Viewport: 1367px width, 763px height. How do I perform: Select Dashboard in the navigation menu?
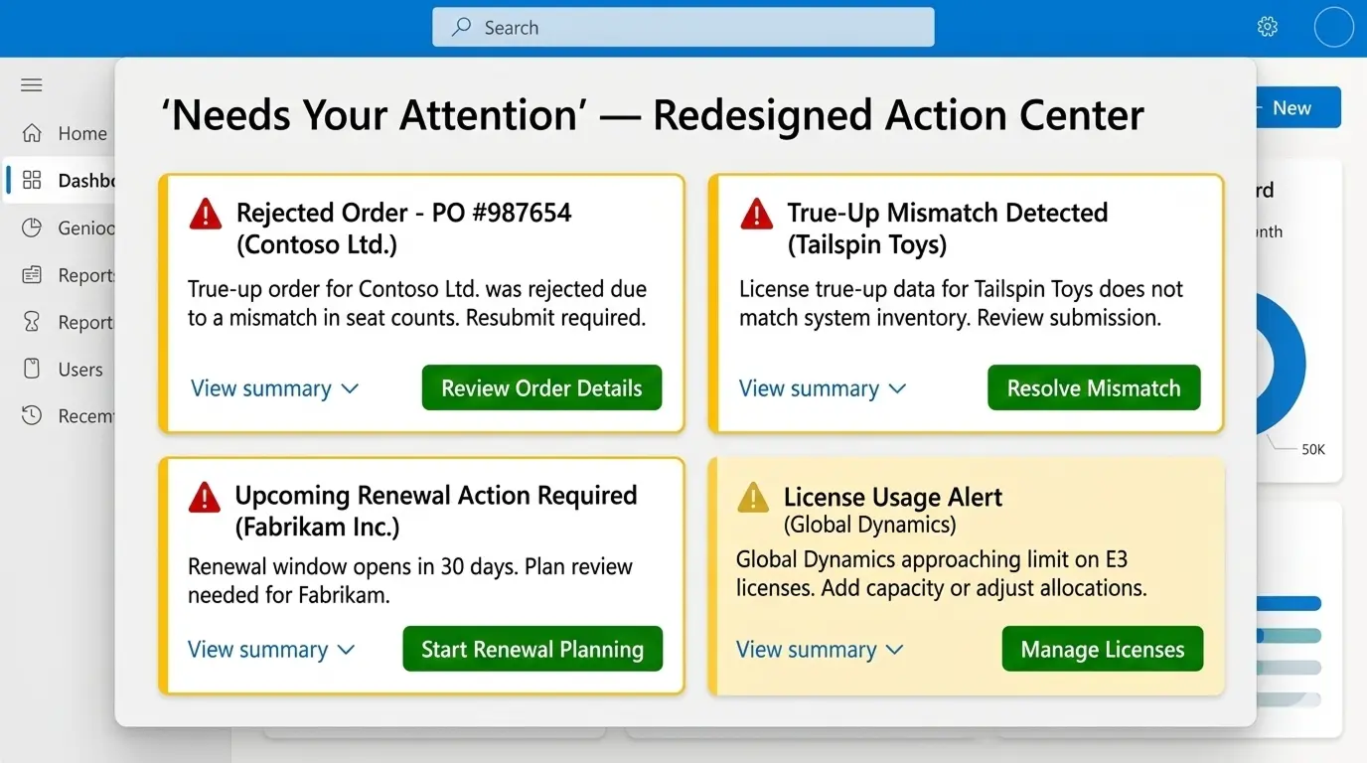click(84, 180)
